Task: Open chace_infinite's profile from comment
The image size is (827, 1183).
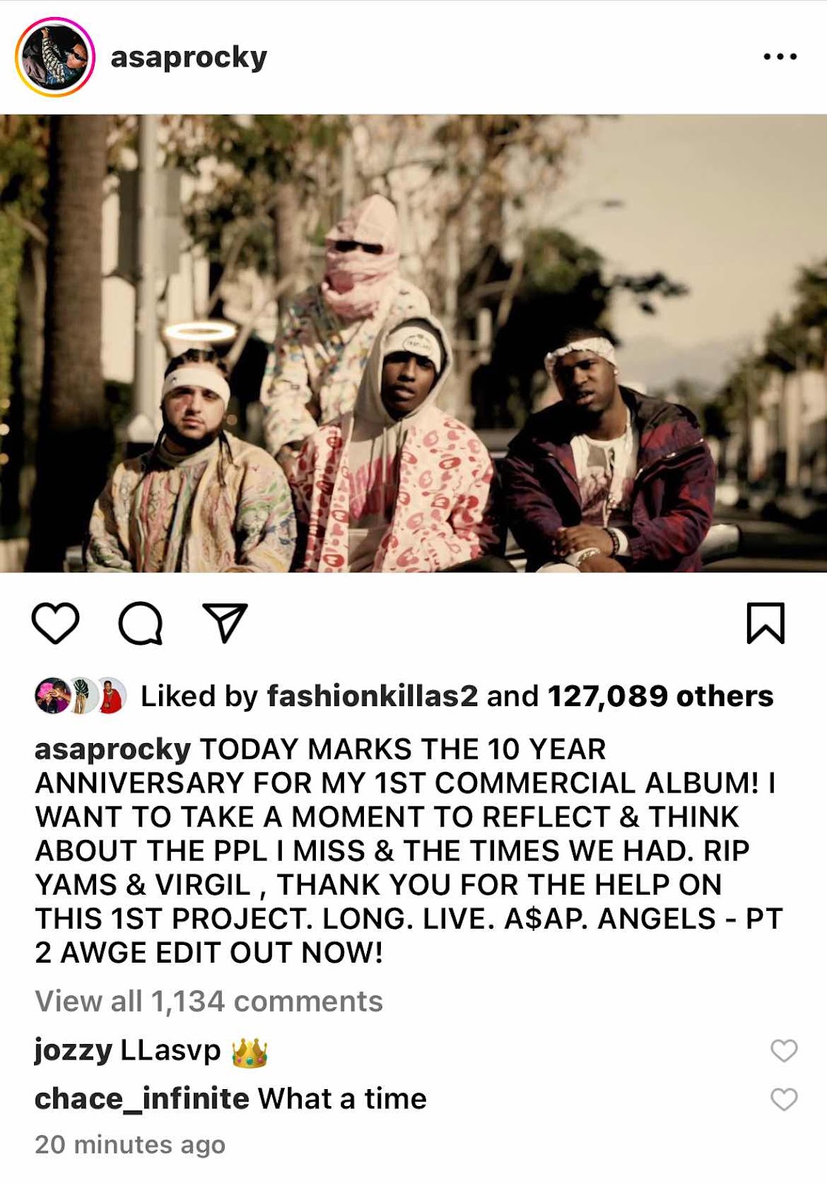Action: click(141, 1099)
